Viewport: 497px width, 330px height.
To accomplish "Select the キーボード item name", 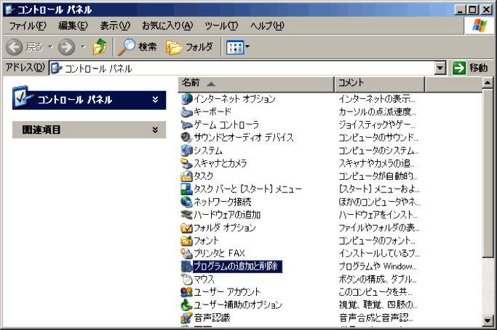I will coord(212,111).
